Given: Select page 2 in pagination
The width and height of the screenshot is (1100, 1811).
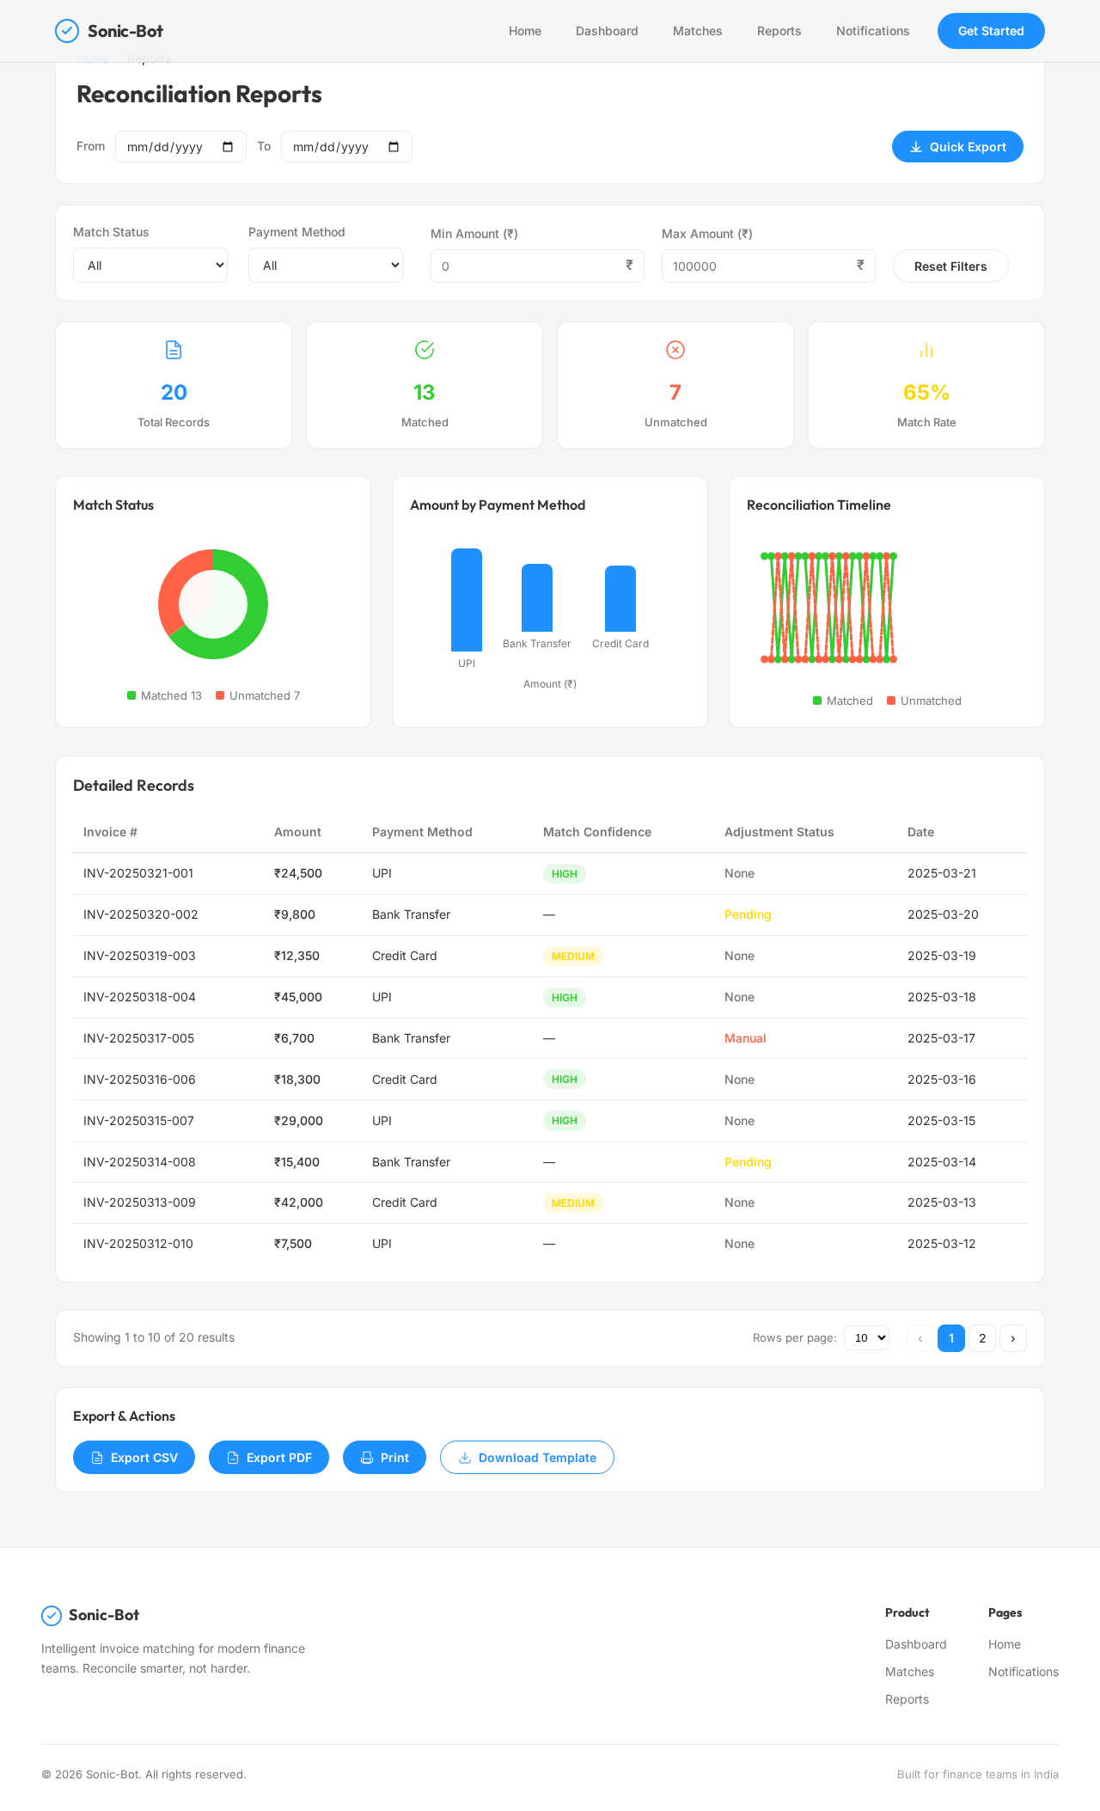Looking at the screenshot, I should [982, 1338].
